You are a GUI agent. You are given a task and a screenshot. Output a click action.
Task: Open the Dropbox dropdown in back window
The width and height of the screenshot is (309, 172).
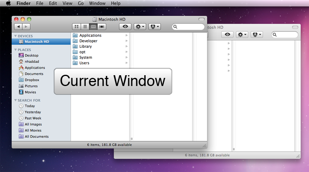[x=257, y=35]
